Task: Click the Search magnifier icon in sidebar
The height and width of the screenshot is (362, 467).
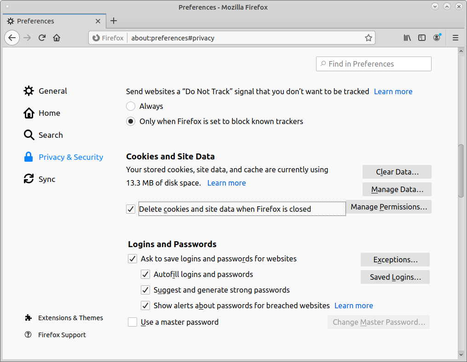Action: [x=29, y=135]
